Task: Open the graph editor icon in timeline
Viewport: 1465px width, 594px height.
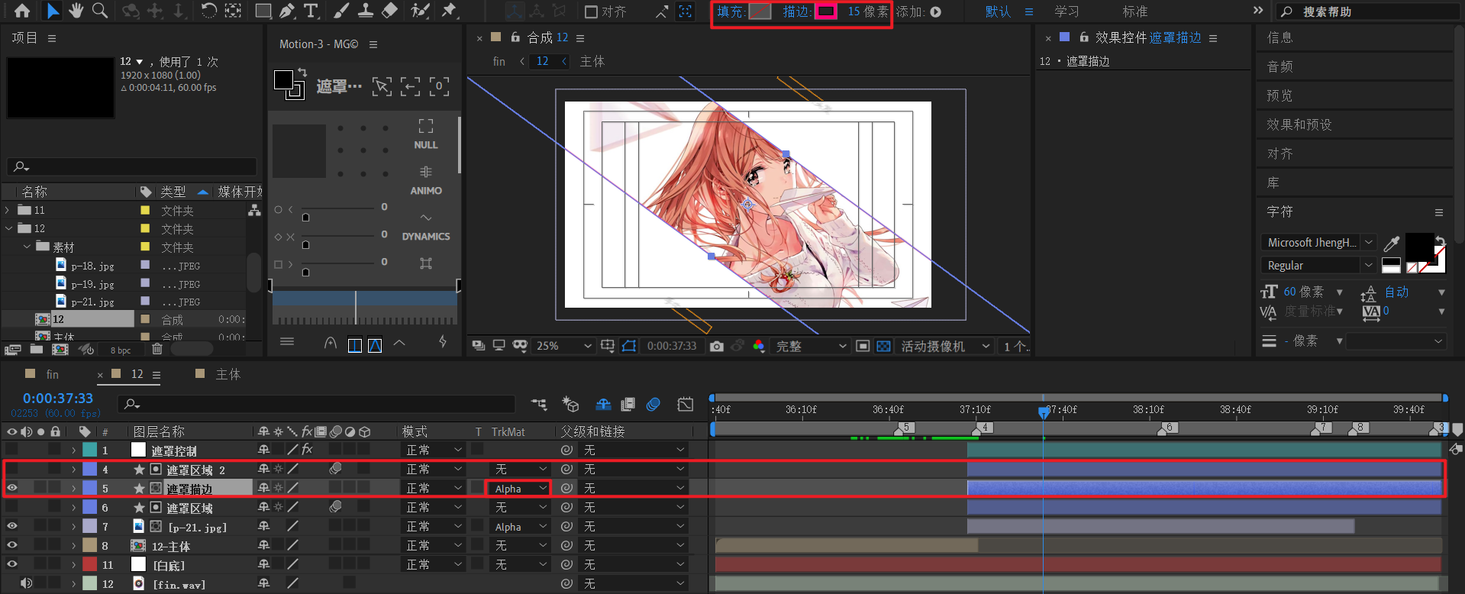Action: click(x=686, y=404)
